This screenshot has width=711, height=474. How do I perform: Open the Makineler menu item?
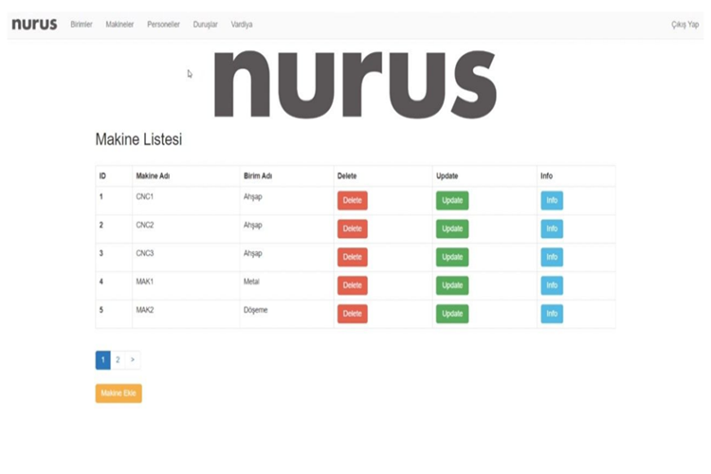119,25
